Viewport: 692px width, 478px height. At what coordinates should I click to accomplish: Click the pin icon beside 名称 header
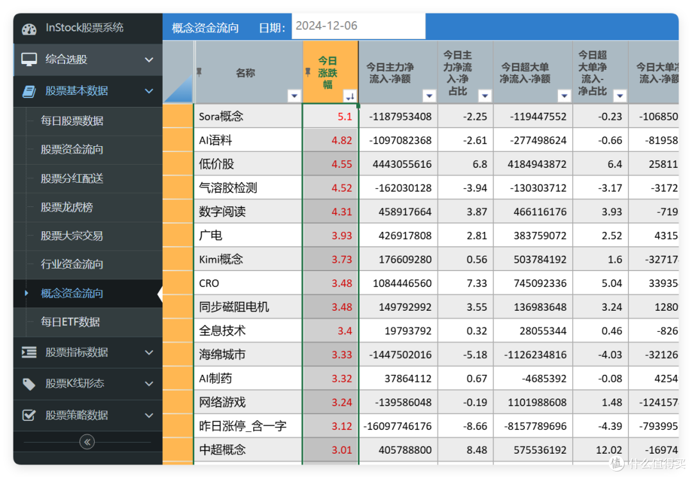coord(199,71)
